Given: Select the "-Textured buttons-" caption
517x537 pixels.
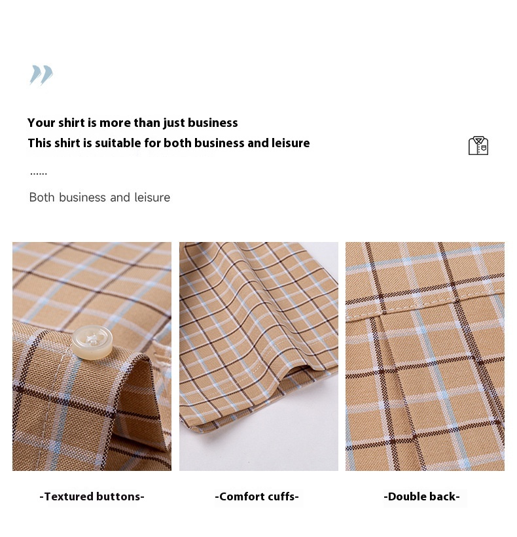Looking at the screenshot, I should 92,496.
